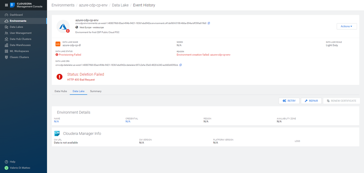Click the Help question mark icon
This screenshot has width=364, height=173.
(x=7, y=162)
